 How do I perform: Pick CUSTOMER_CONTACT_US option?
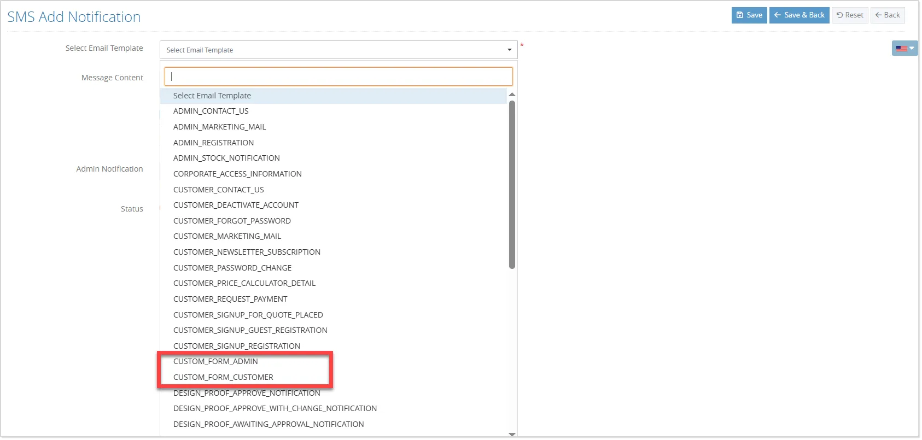pos(334,190)
